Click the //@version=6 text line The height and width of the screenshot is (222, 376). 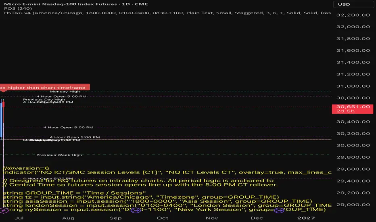tap(26, 168)
